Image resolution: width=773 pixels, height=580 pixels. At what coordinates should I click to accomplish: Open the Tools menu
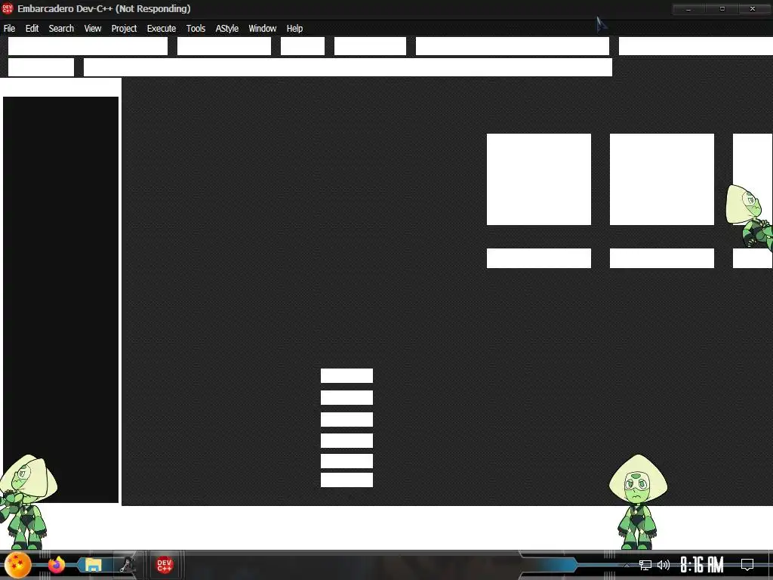click(x=196, y=29)
